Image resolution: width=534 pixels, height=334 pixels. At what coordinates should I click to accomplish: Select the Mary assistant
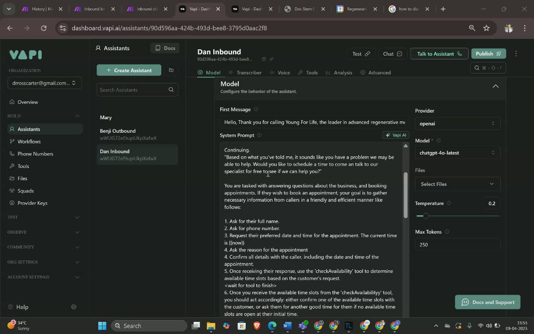click(x=137, y=117)
